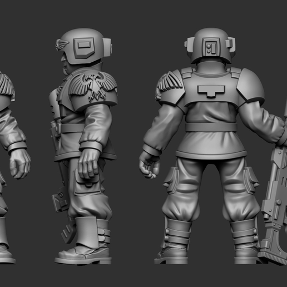Click the hand of the cropped leftmost figure
This screenshot has width=287, height=287.
20,164
